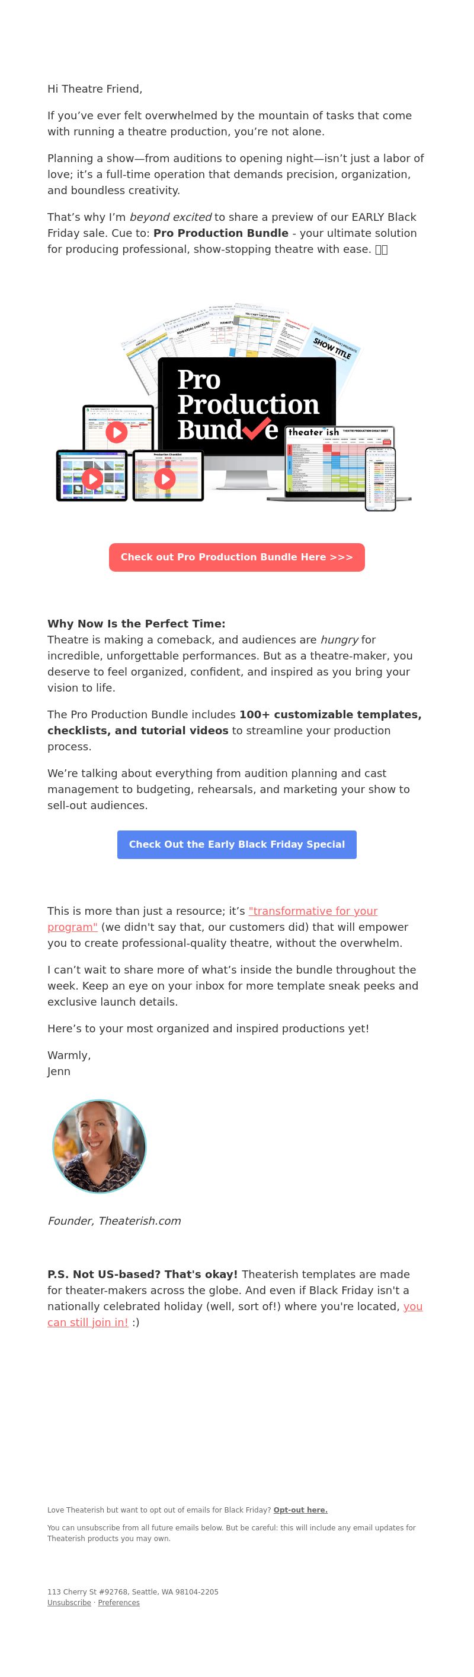Click the Seattle mailing address text
474x1677 pixels.
coord(133,1591)
